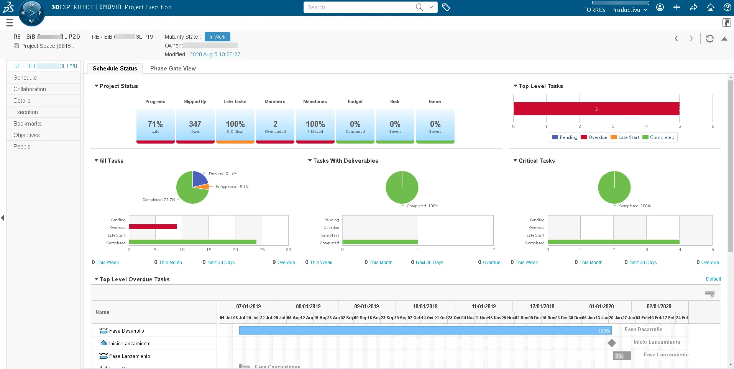The height and width of the screenshot is (369, 734).
Task: Select Schedule in the left menu
Action: click(x=25, y=78)
